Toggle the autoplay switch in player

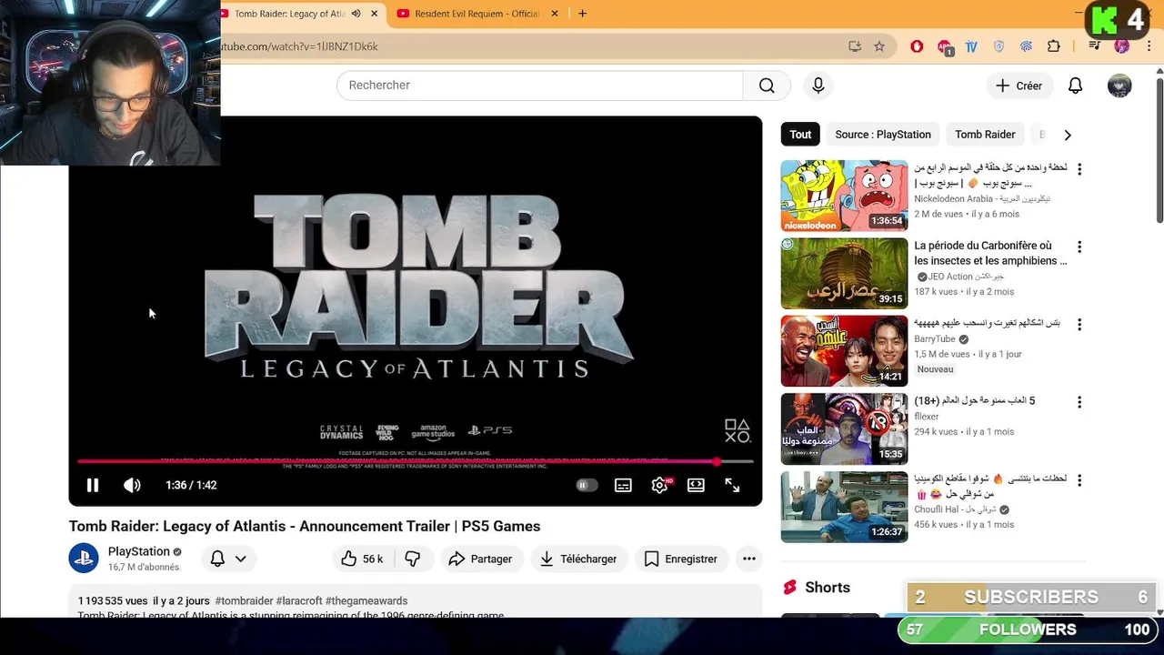(587, 486)
